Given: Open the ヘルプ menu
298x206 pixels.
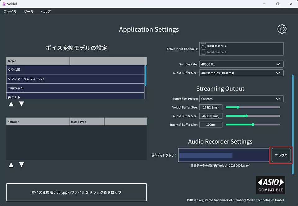Looking at the screenshot, I should click(46, 11).
